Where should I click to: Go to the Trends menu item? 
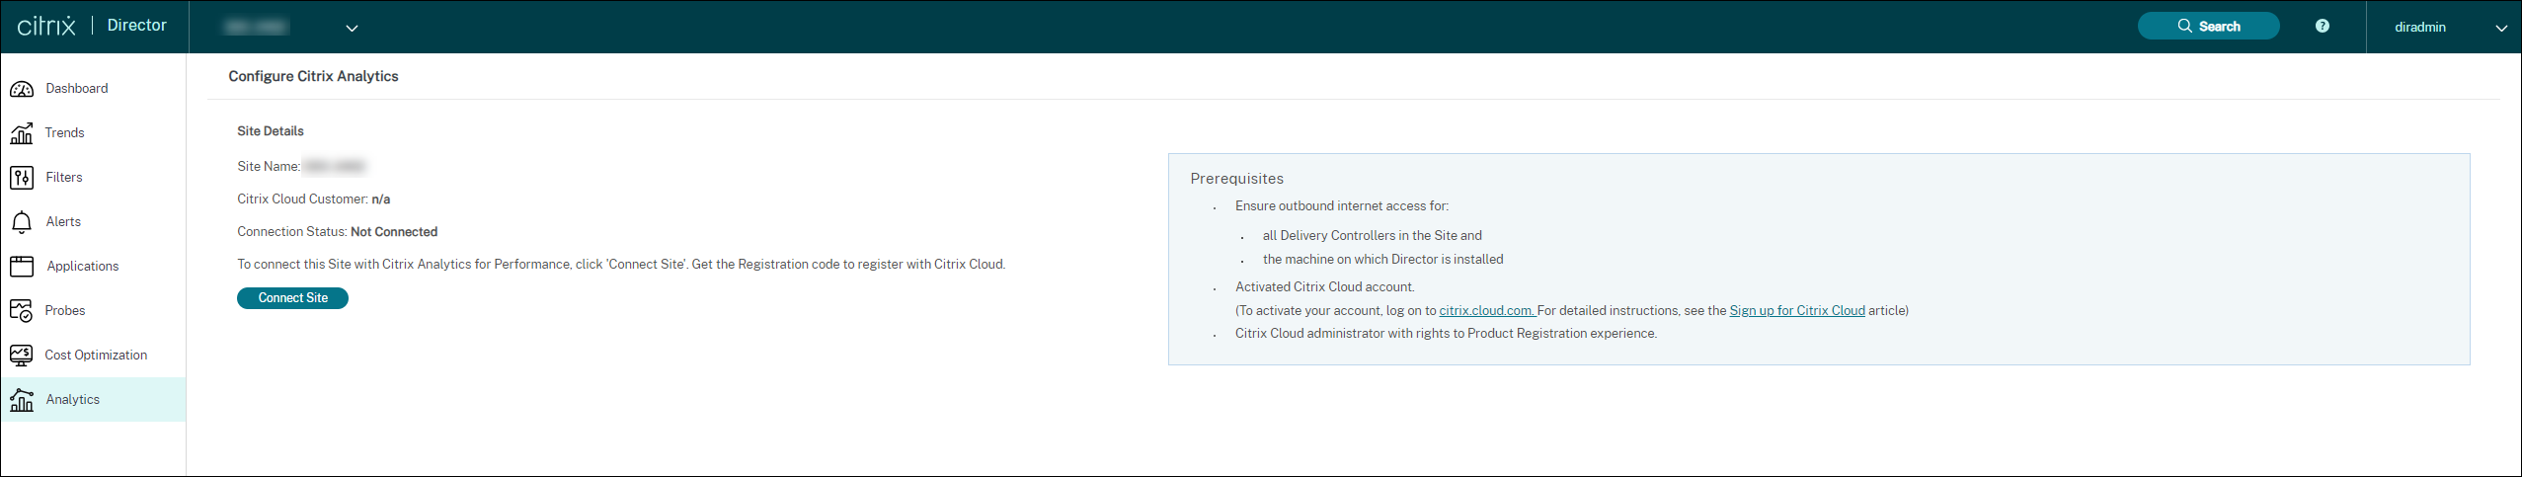65,133
